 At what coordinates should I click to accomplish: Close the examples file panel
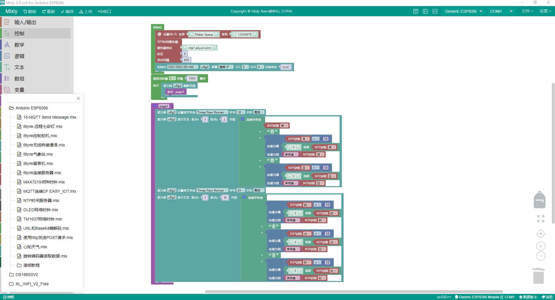pos(78,98)
